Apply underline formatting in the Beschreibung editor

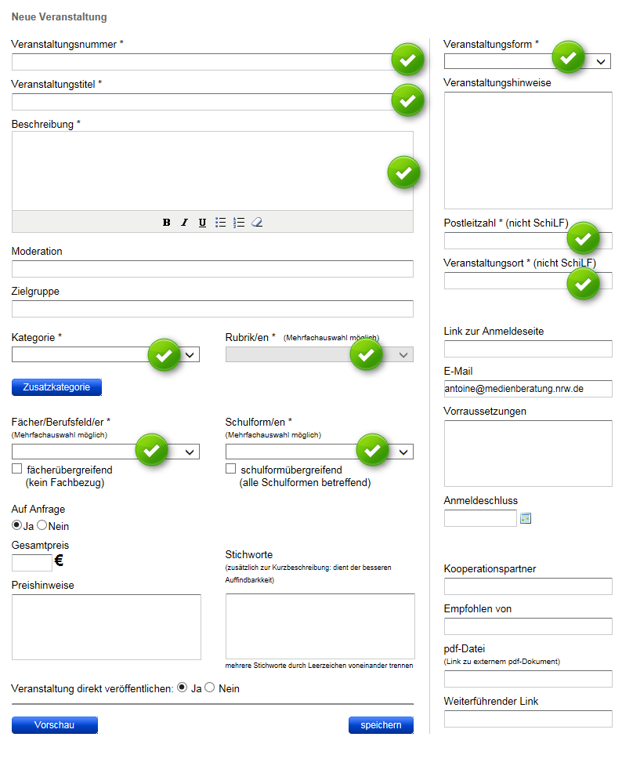click(x=202, y=222)
